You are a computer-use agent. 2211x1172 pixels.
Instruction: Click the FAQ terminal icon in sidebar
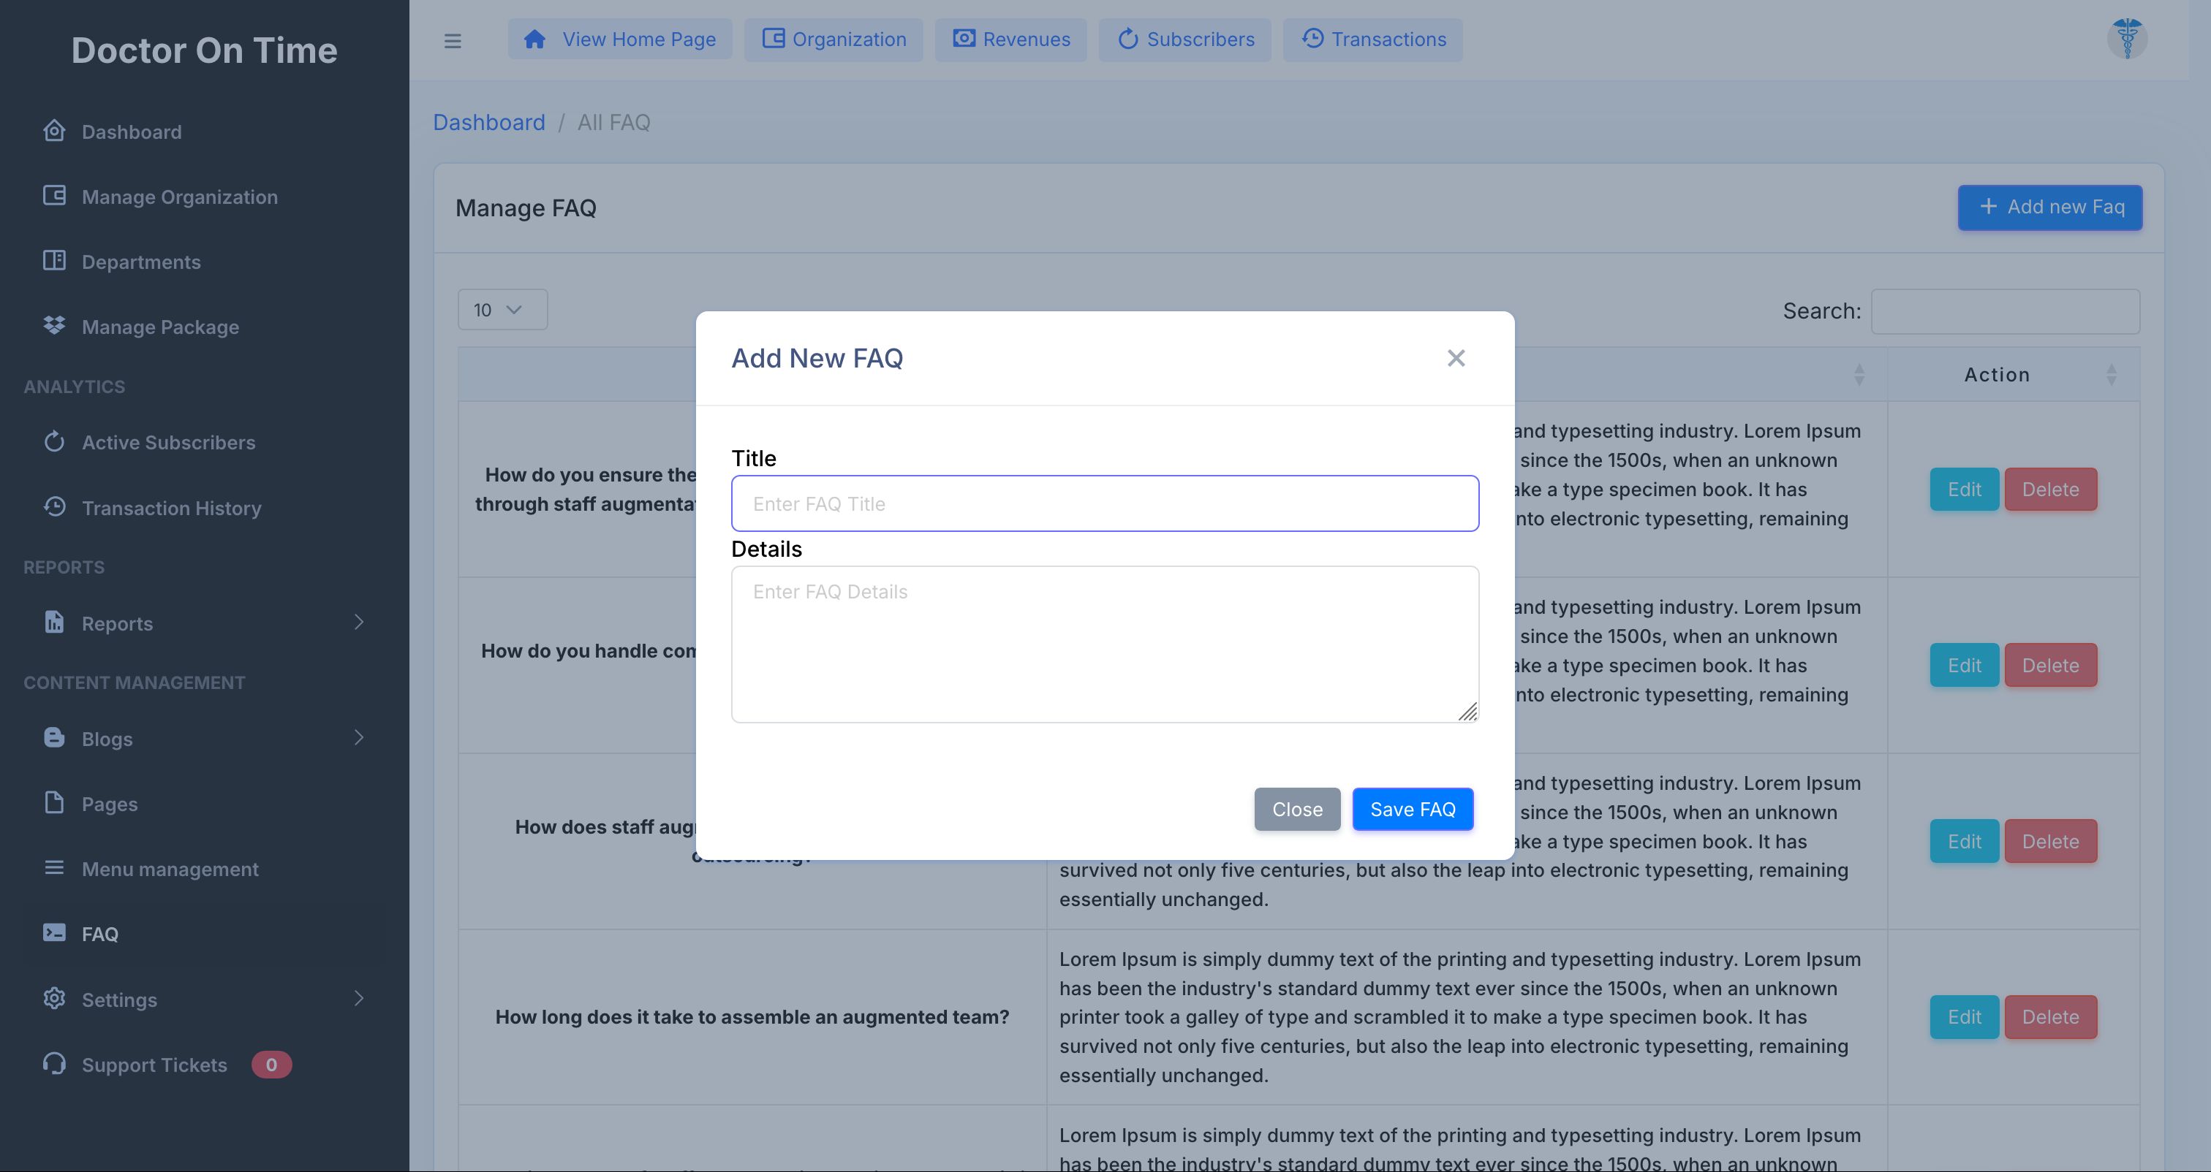54,932
